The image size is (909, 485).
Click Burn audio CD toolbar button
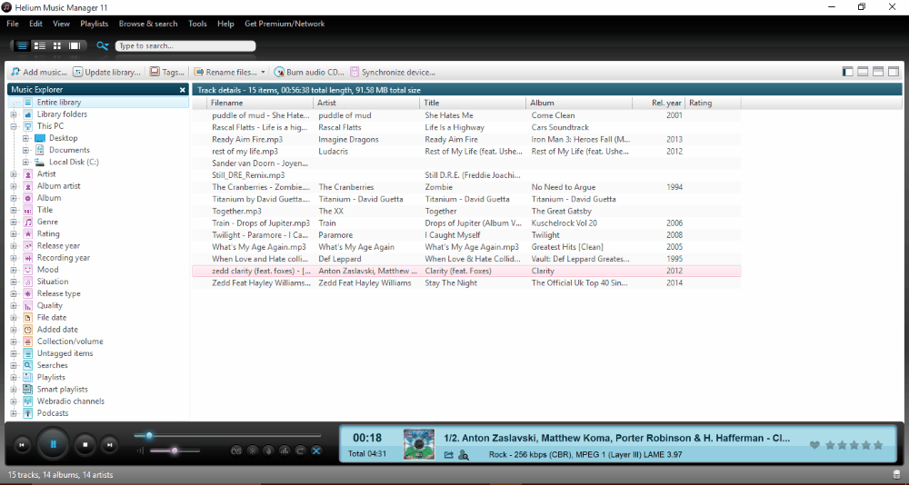point(309,73)
